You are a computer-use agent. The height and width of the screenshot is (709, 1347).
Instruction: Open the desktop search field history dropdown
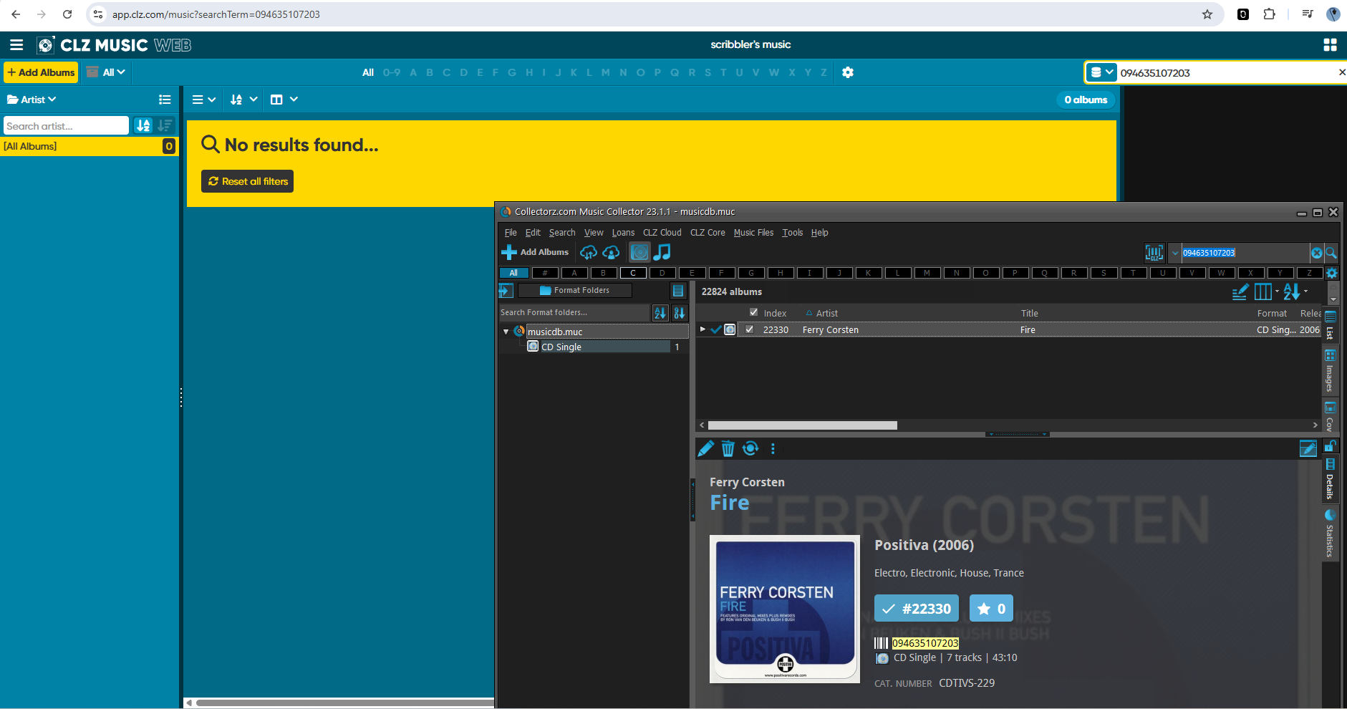(x=1174, y=253)
